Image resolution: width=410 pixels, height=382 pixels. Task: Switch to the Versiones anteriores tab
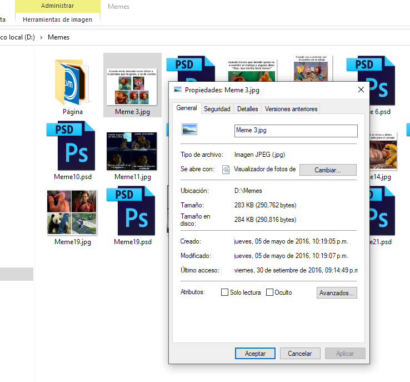point(291,109)
